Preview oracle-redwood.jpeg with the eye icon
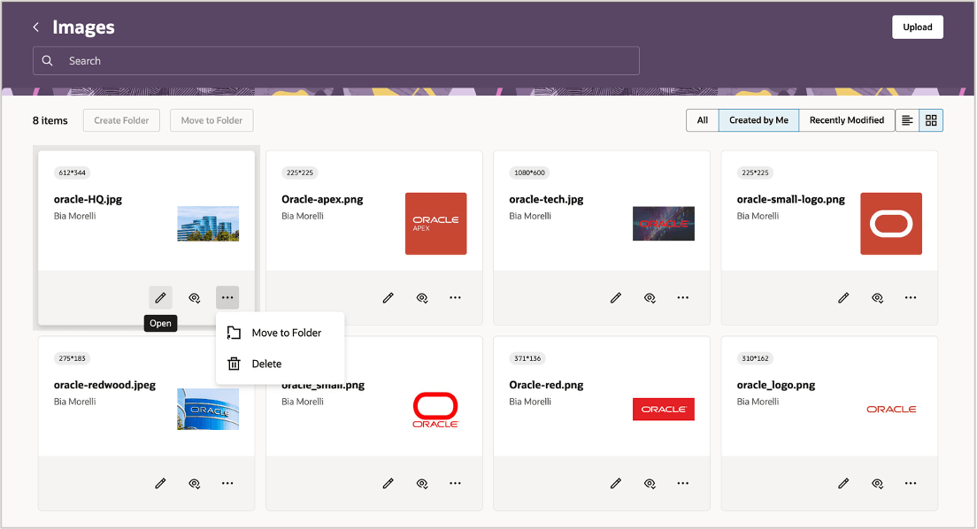Viewport: 977px width, 529px height. tap(195, 484)
